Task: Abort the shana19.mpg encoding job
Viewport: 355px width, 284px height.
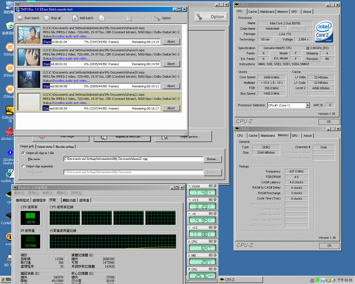Action: click(171, 64)
